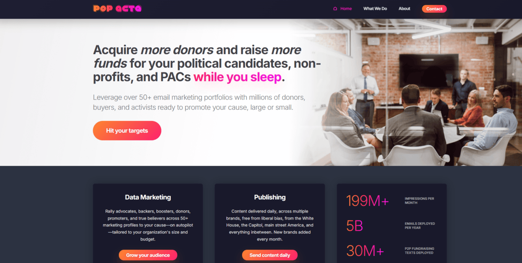This screenshot has height=263, width=522.
Task: Click Send content daily button
Action: click(x=270, y=255)
